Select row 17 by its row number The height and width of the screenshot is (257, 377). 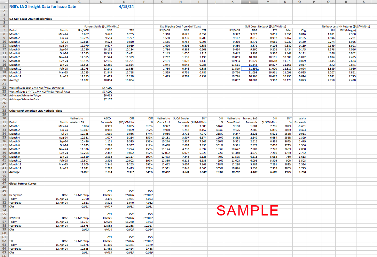tap(4, 68)
